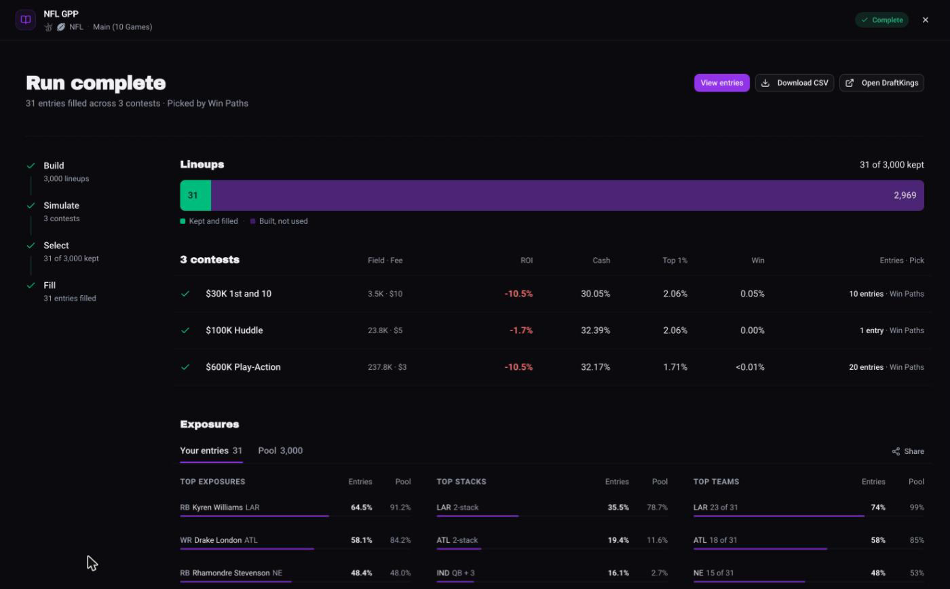Click 20 entries · Win Paths cell

[x=886, y=367]
